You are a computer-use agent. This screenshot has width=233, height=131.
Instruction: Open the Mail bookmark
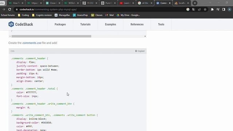coord(110,15)
